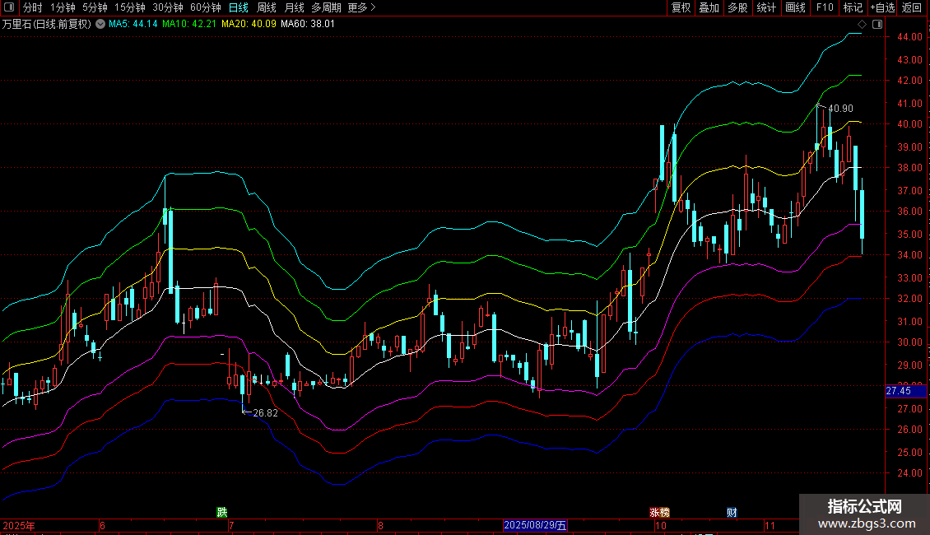Viewport: 930px width, 535px height.
Task: Click the 2025年 time axis label
Action: [19, 525]
